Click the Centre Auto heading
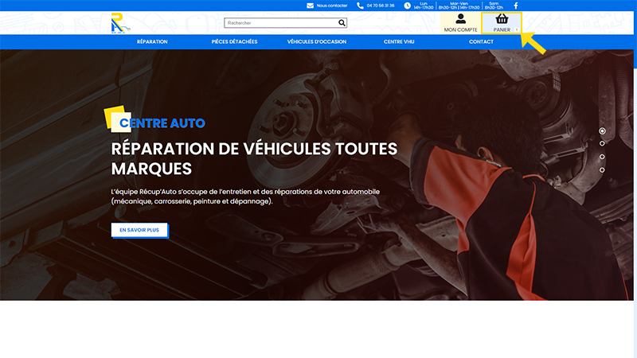Image resolution: width=637 pixels, height=358 pixels. click(x=162, y=123)
